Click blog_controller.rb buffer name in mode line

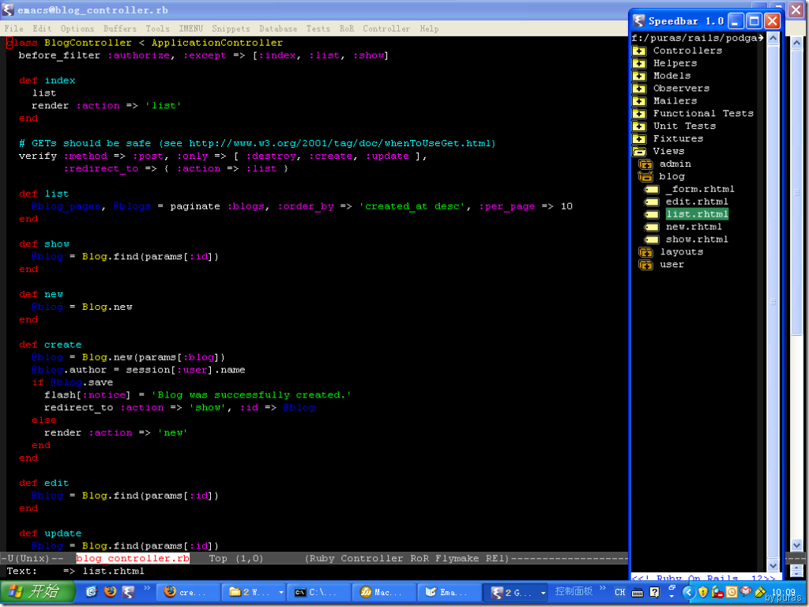133,559
